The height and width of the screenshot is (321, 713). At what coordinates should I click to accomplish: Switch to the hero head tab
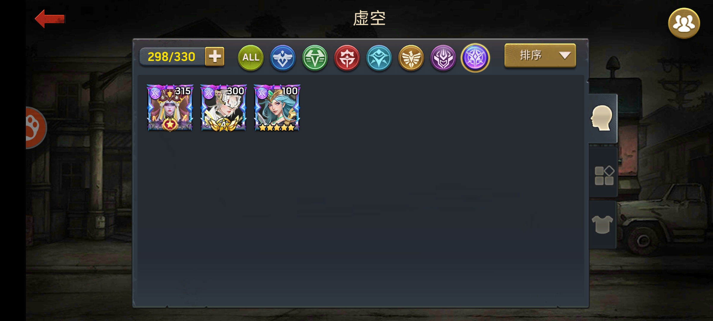(602, 118)
